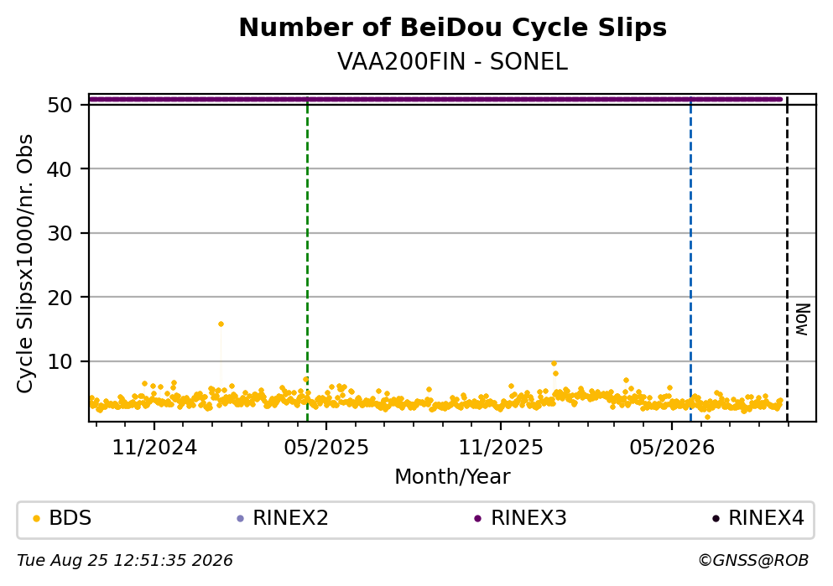Select the outlier point near 16 cycle slips
This screenshot has height=586, width=833.
pos(221,324)
